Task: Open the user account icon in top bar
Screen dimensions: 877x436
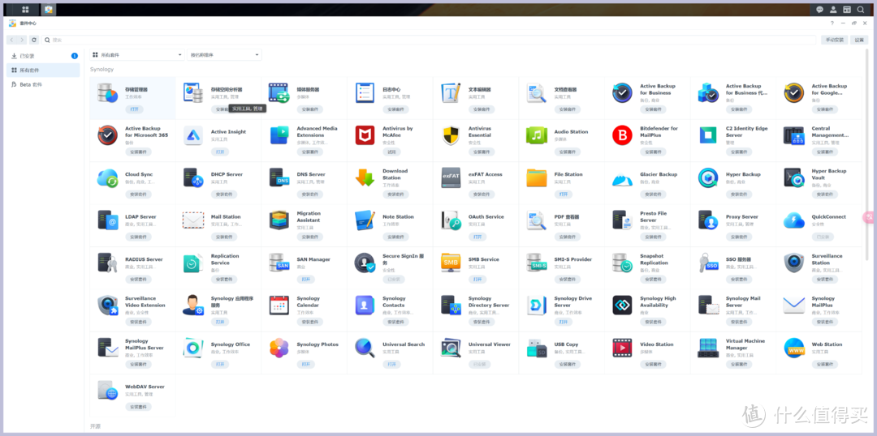Action: click(833, 10)
